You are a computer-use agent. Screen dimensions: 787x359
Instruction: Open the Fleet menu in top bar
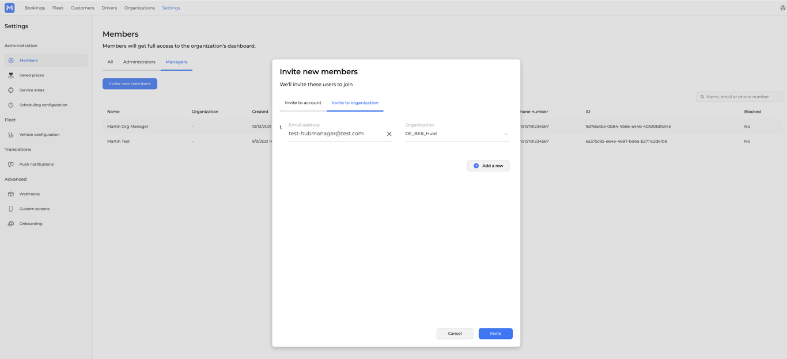click(x=58, y=8)
